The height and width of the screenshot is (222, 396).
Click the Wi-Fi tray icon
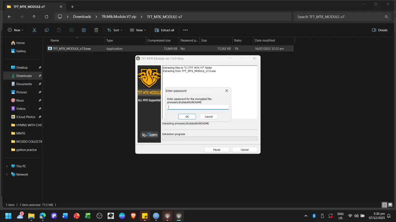[350, 216]
